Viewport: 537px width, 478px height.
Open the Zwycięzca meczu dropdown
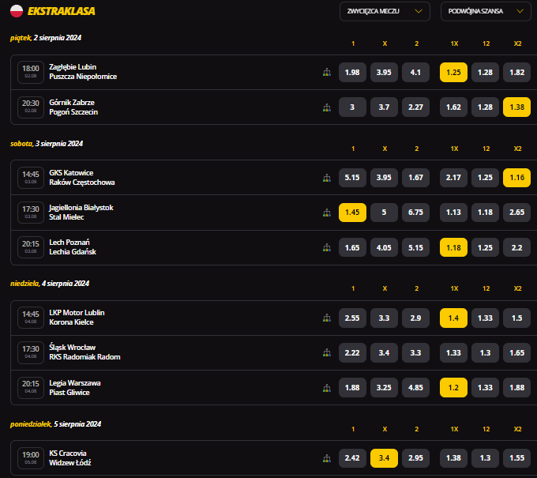click(x=385, y=11)
